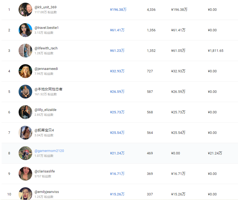
Task: Click the @k9_unit_369 username
Action: [x=45, y=7]
